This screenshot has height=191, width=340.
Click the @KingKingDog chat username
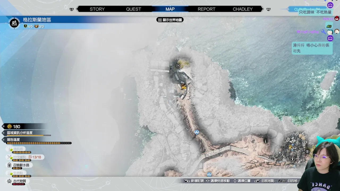tap(308, 32)
